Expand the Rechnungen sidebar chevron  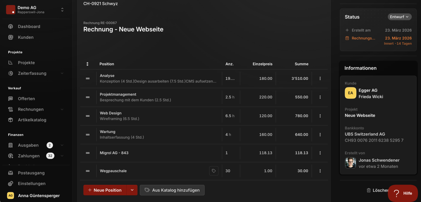tap(62, 109)
